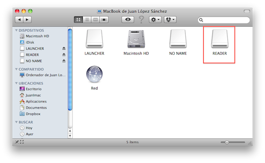The image size is (265, 163).
Task: Select the Red network globe icon
Action: point(94,74)
